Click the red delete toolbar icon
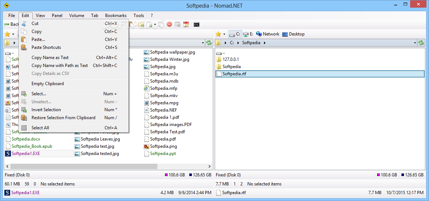 pos(169,25)
